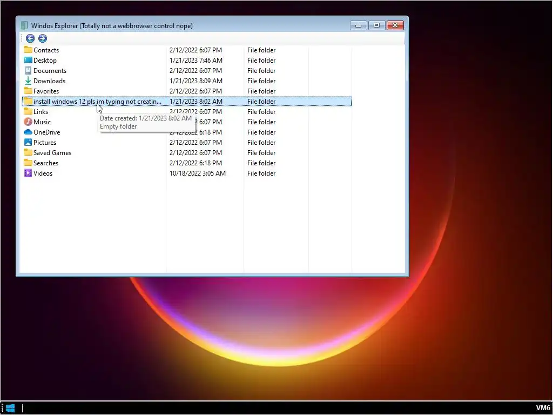Select the Favorites folder name
The image size is (553, 415).
(x=46, y=91)
